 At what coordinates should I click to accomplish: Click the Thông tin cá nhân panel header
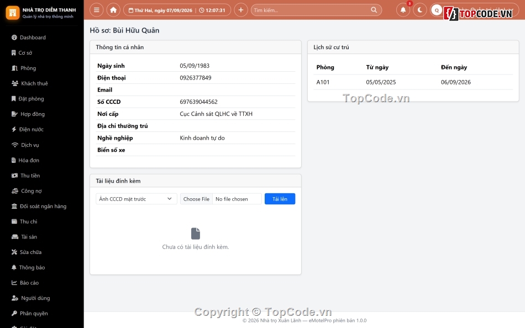click(196, 47)
